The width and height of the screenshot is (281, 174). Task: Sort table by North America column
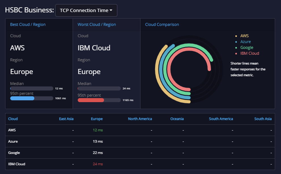(x=140, y=119)
